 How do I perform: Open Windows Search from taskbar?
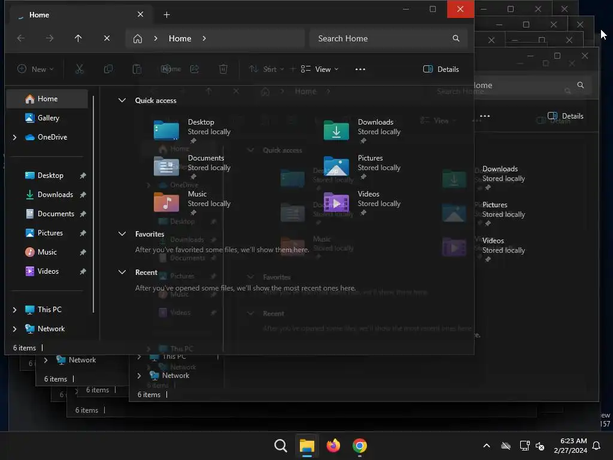[280, 446]
